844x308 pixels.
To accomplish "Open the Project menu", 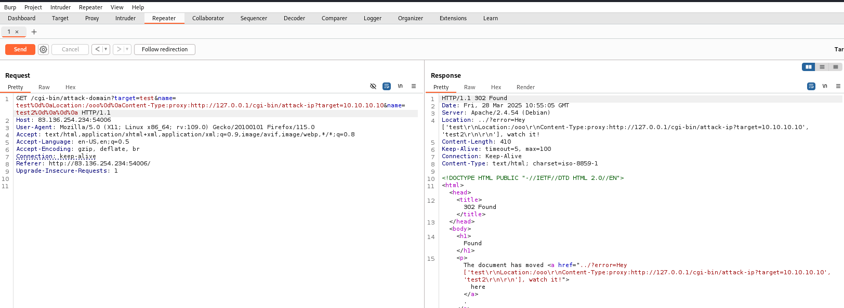I will pyautogui.click(x=33, y=7).
